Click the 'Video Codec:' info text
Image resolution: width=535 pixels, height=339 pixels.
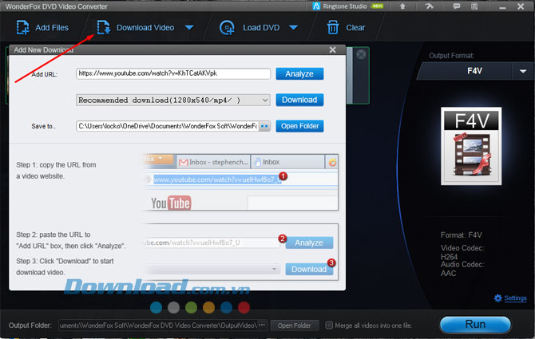[462, 248]
